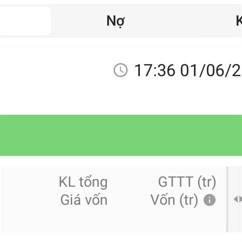
Task: Switch to the Nợ tab
Action: pos(116,21)
